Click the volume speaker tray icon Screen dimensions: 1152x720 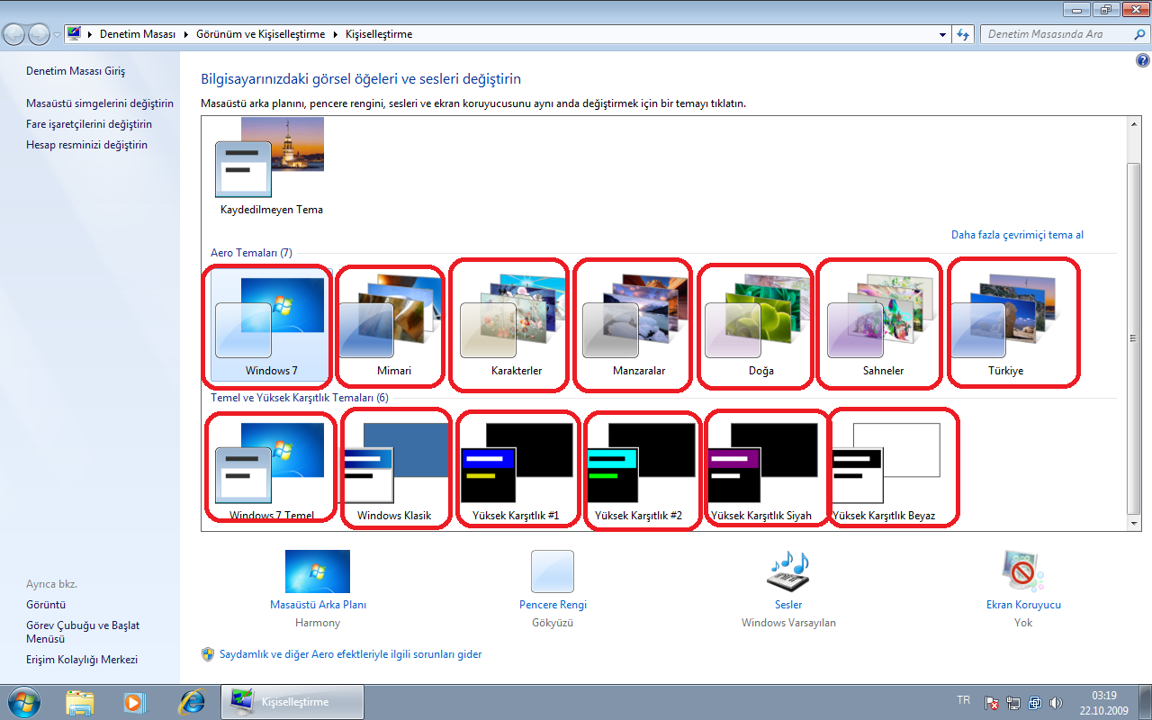[1056, 702]
